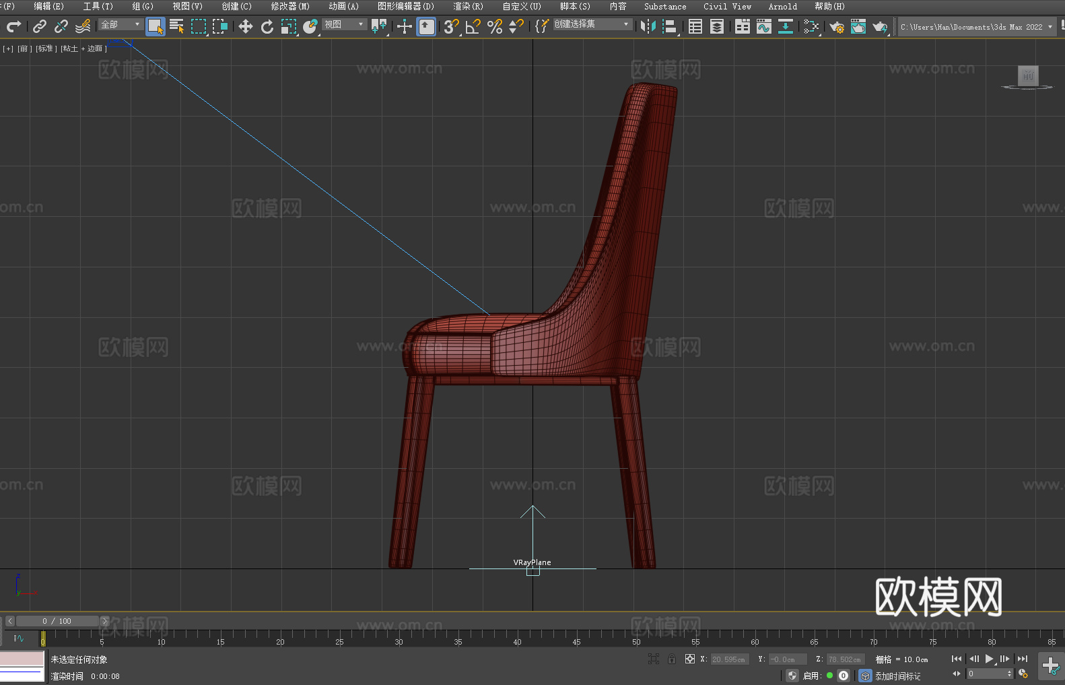Click Select and Manipulate icon

[405, 26]
